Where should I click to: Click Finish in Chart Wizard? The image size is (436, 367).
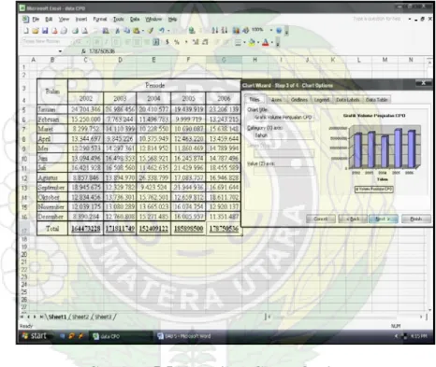pos(416,219)
